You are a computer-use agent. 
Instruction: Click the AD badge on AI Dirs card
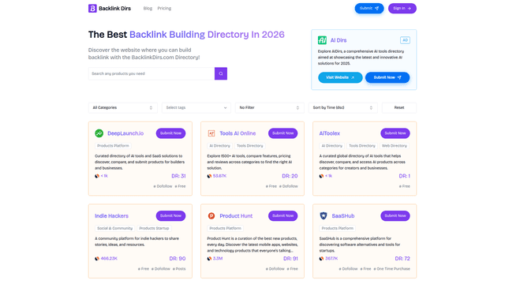405,40
